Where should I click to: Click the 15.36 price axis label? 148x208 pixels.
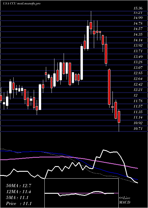pyautogui.click(x=138, y=8)
